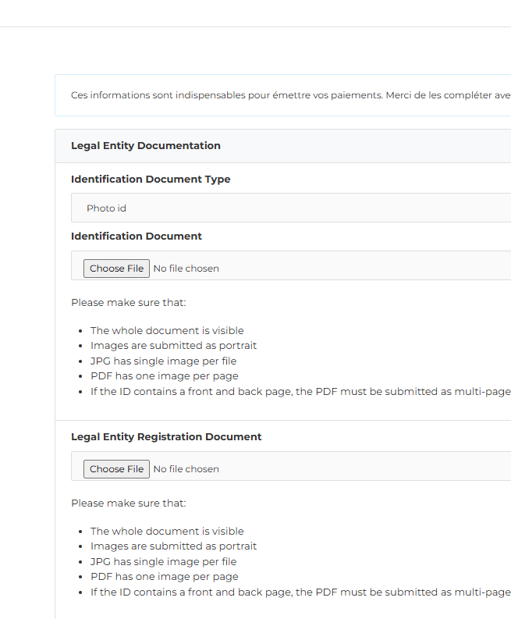Click 'The whole document is visible' in Registration section

coord(167,532)
